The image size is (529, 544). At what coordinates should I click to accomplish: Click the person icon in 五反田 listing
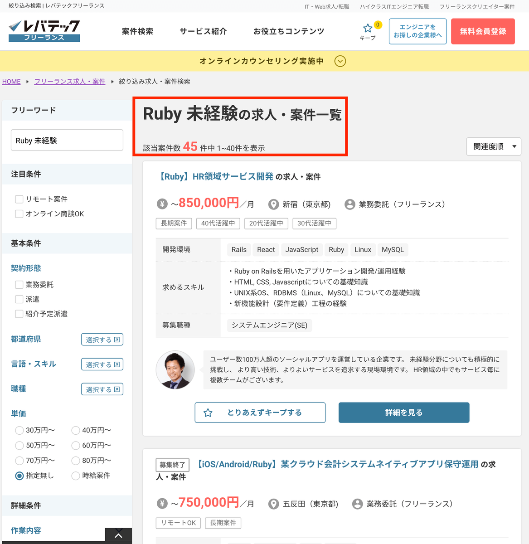pyautogui.click(x=357, y=504)
